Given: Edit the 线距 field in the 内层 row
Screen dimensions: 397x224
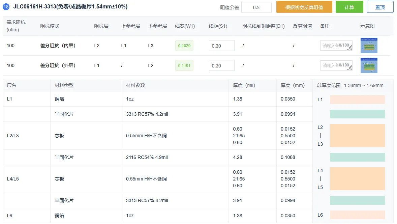Looking at the screenshot, I should pos(221,46).
